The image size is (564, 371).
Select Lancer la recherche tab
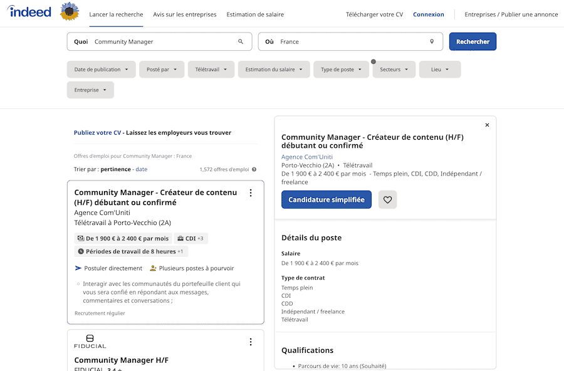(x=116, y=14)
